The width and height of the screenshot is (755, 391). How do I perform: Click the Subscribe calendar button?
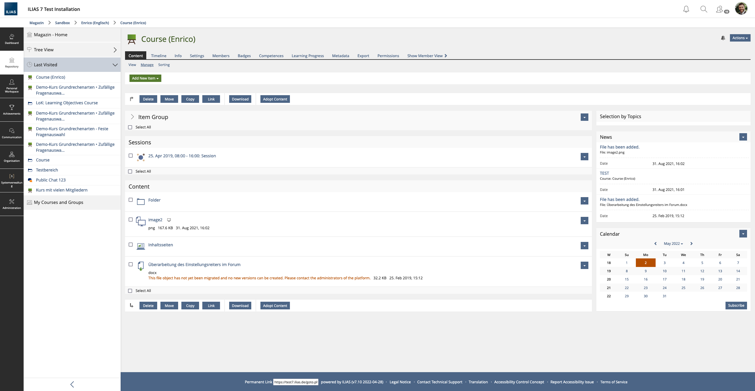pyautogui.click(x=736, y=306)
